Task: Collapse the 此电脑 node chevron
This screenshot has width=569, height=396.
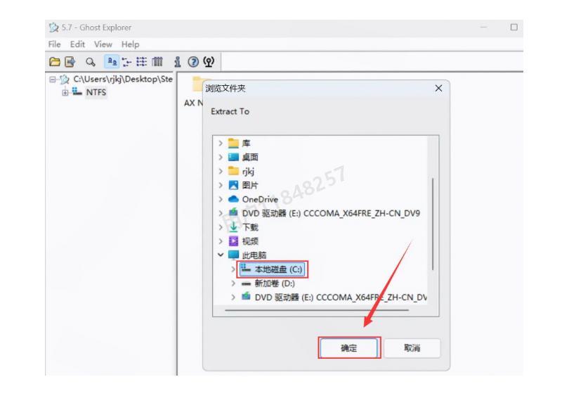Action: click(x=221, y=255)
